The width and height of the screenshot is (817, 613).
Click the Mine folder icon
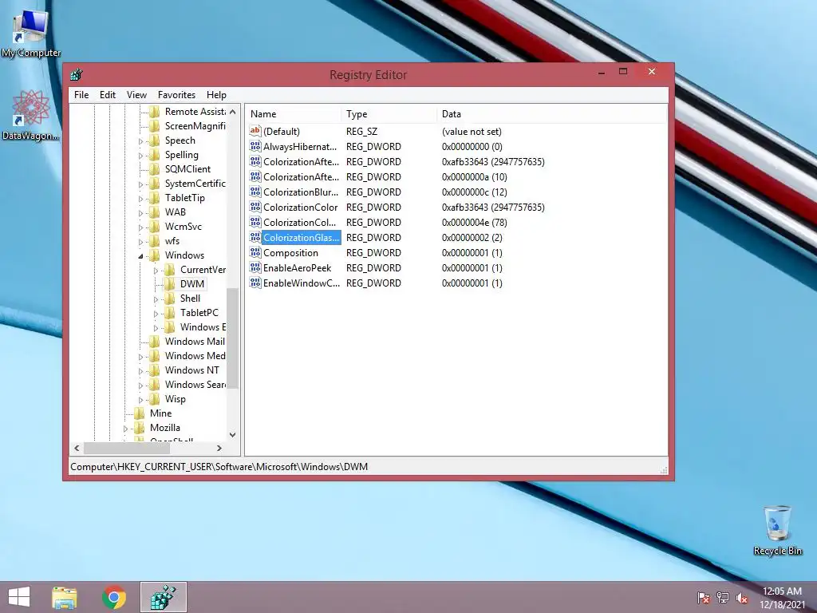140,413
